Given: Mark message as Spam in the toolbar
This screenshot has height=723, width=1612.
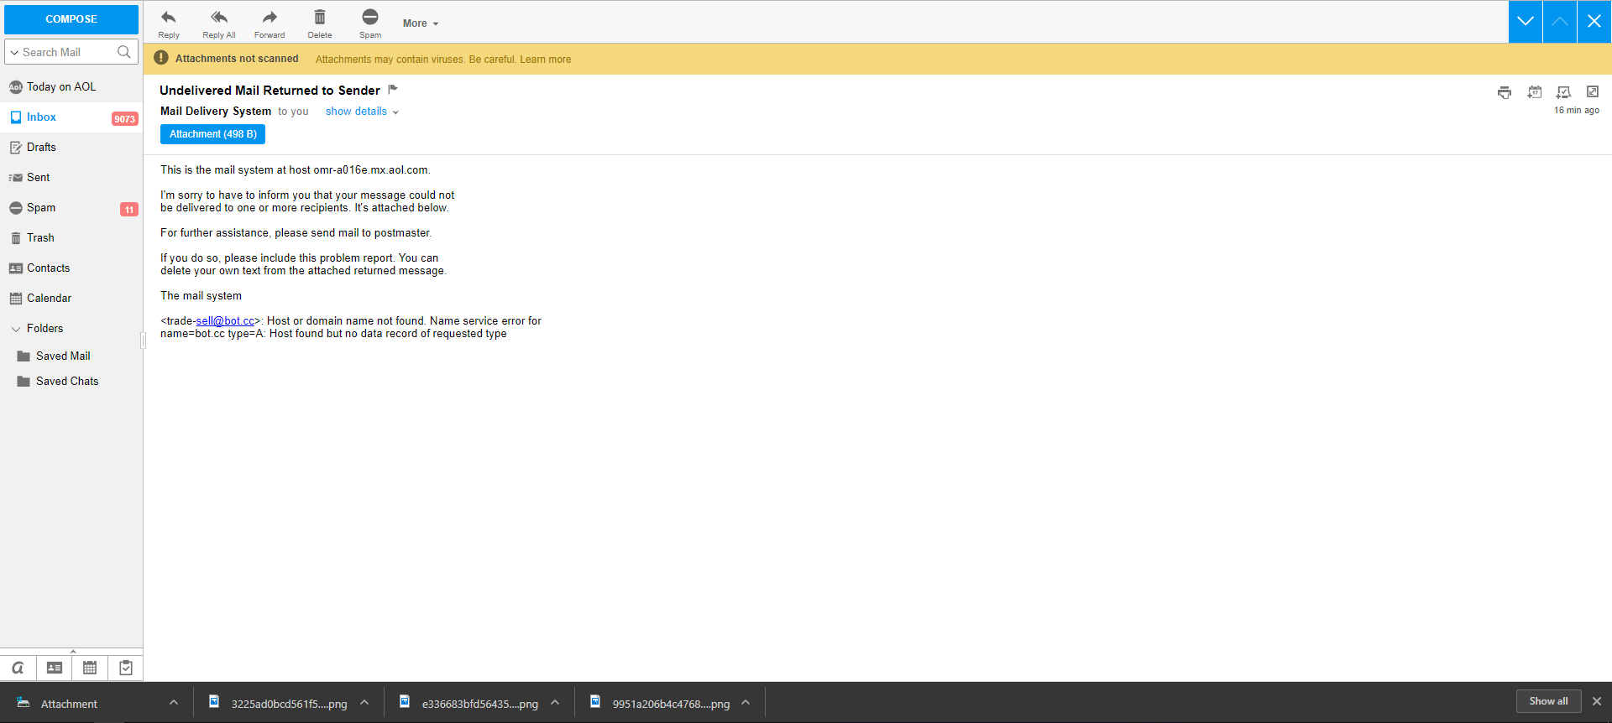Looking at the screenshot, I should click(x=370, y=17).
